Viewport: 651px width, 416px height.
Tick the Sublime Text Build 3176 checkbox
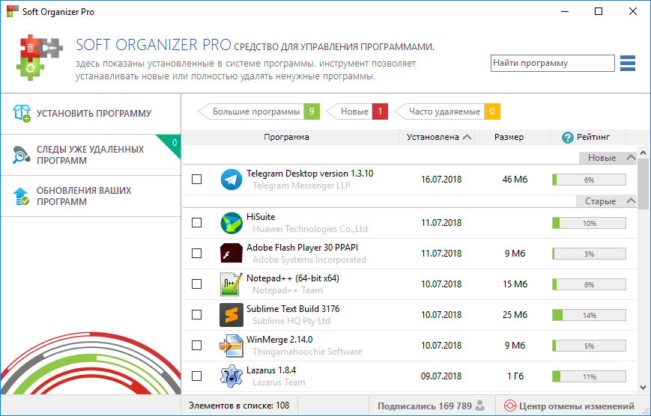pyautogui.click(x=197, y=315)
